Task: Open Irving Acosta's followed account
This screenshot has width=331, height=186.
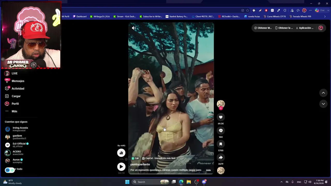Action: click(x=17, y=129)
